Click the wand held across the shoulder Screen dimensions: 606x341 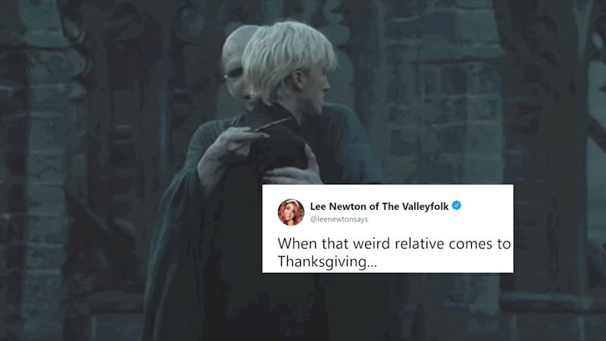(272, 124)
